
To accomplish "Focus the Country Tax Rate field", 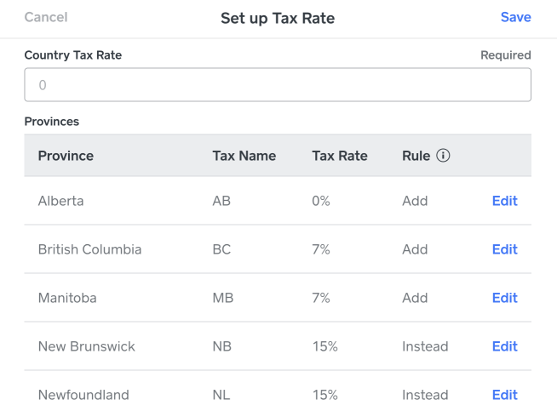I will coord(278,85).
